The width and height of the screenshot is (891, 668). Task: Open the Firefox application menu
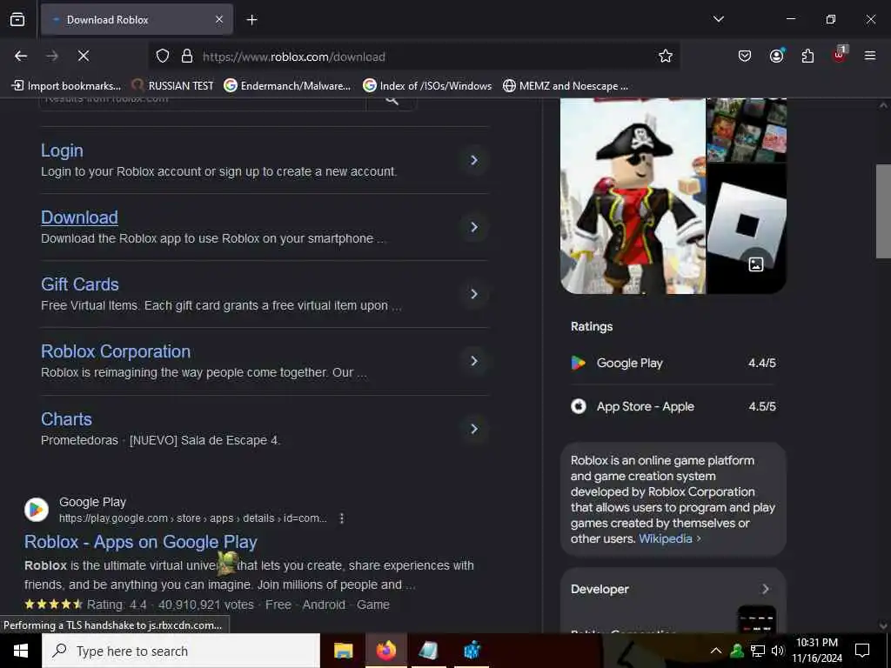pyautogui.click(x=869, y=56)
